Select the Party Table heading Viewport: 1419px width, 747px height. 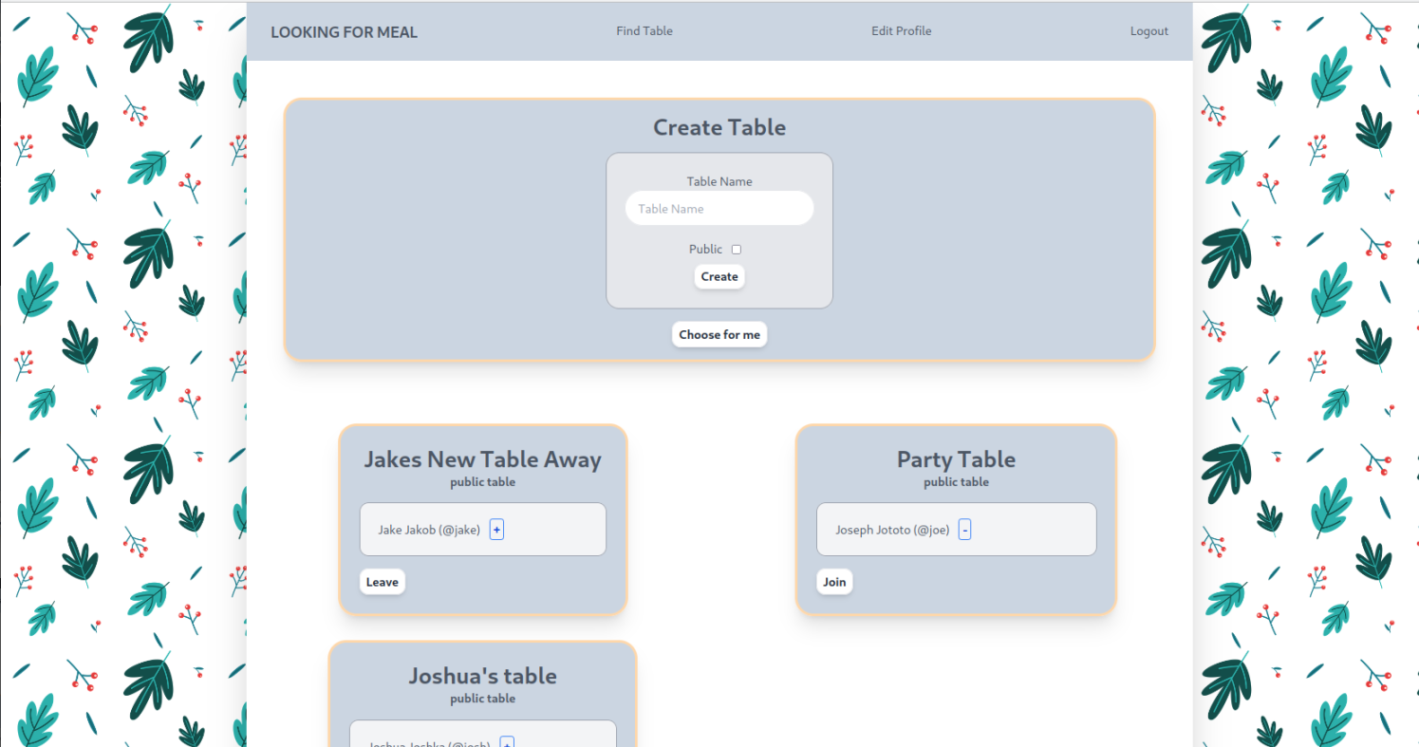click(956, 459)
